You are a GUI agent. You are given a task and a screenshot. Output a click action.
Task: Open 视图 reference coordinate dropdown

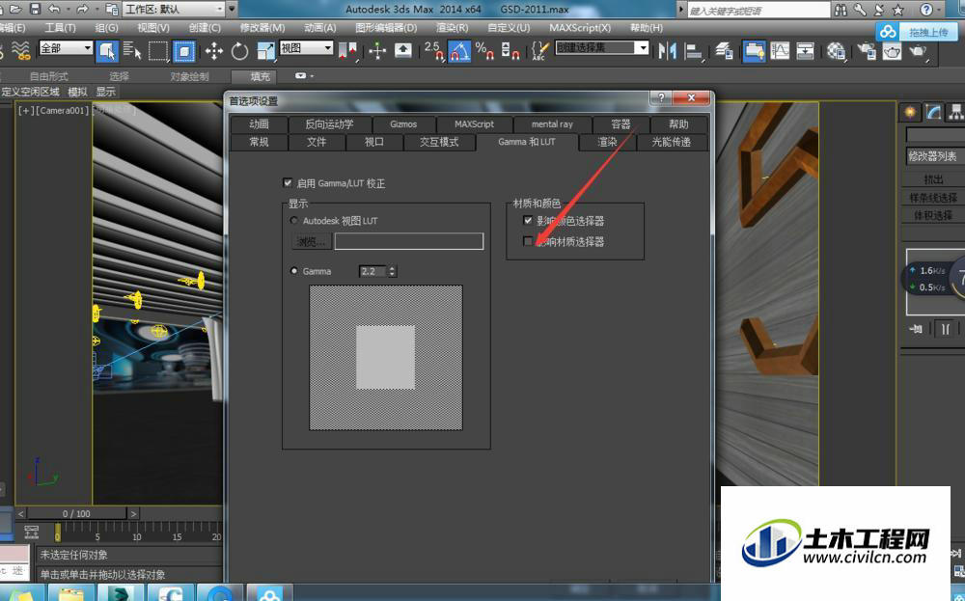click(x=306, y=48)
